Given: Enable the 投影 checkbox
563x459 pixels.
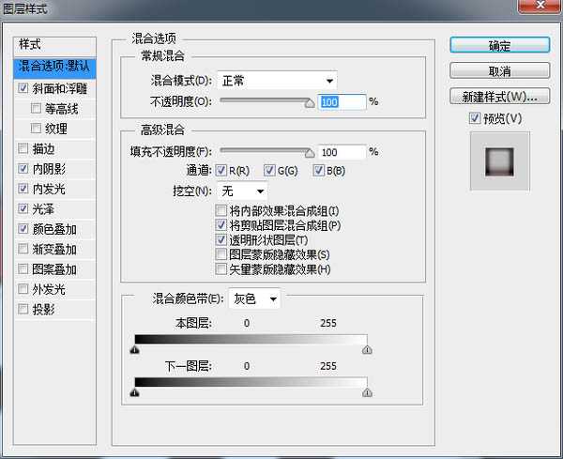Looking at the screenshot, I should (23, 309).
